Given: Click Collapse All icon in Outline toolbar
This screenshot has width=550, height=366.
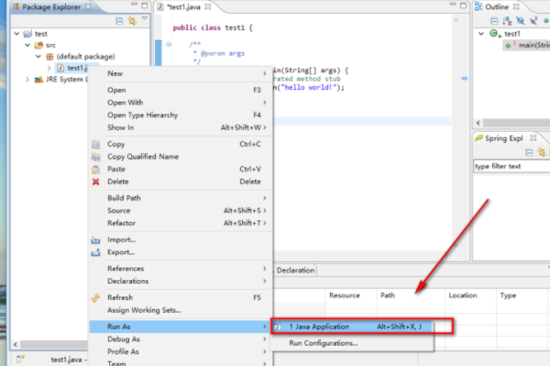Looking at the screenshot, I should 493,19.
